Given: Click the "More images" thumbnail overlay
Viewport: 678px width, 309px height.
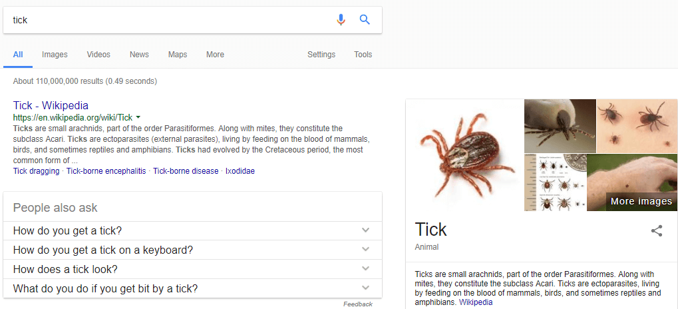Looking at the screenshot, I should pos(641,201).
